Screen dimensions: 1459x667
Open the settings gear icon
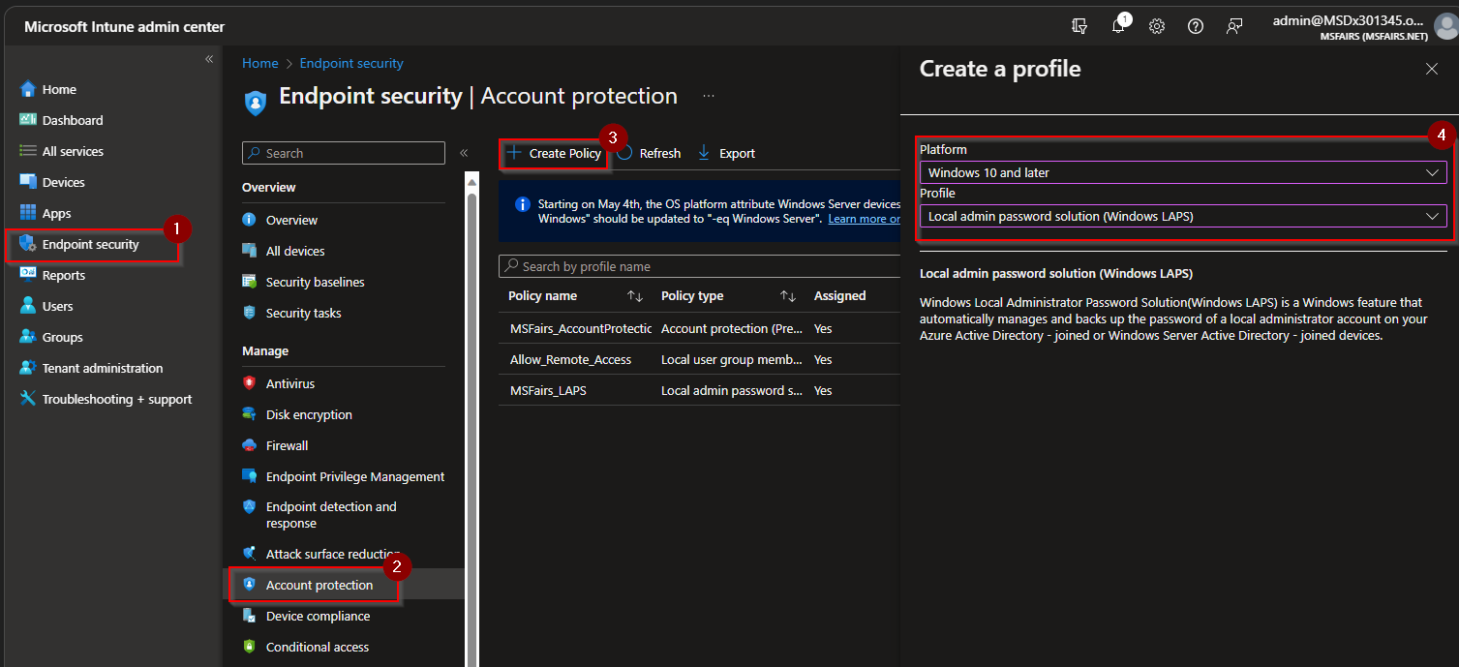1156,26
